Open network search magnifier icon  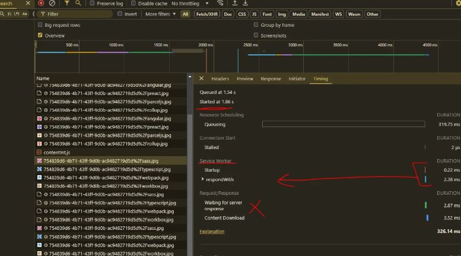click(x=77, y=4)
